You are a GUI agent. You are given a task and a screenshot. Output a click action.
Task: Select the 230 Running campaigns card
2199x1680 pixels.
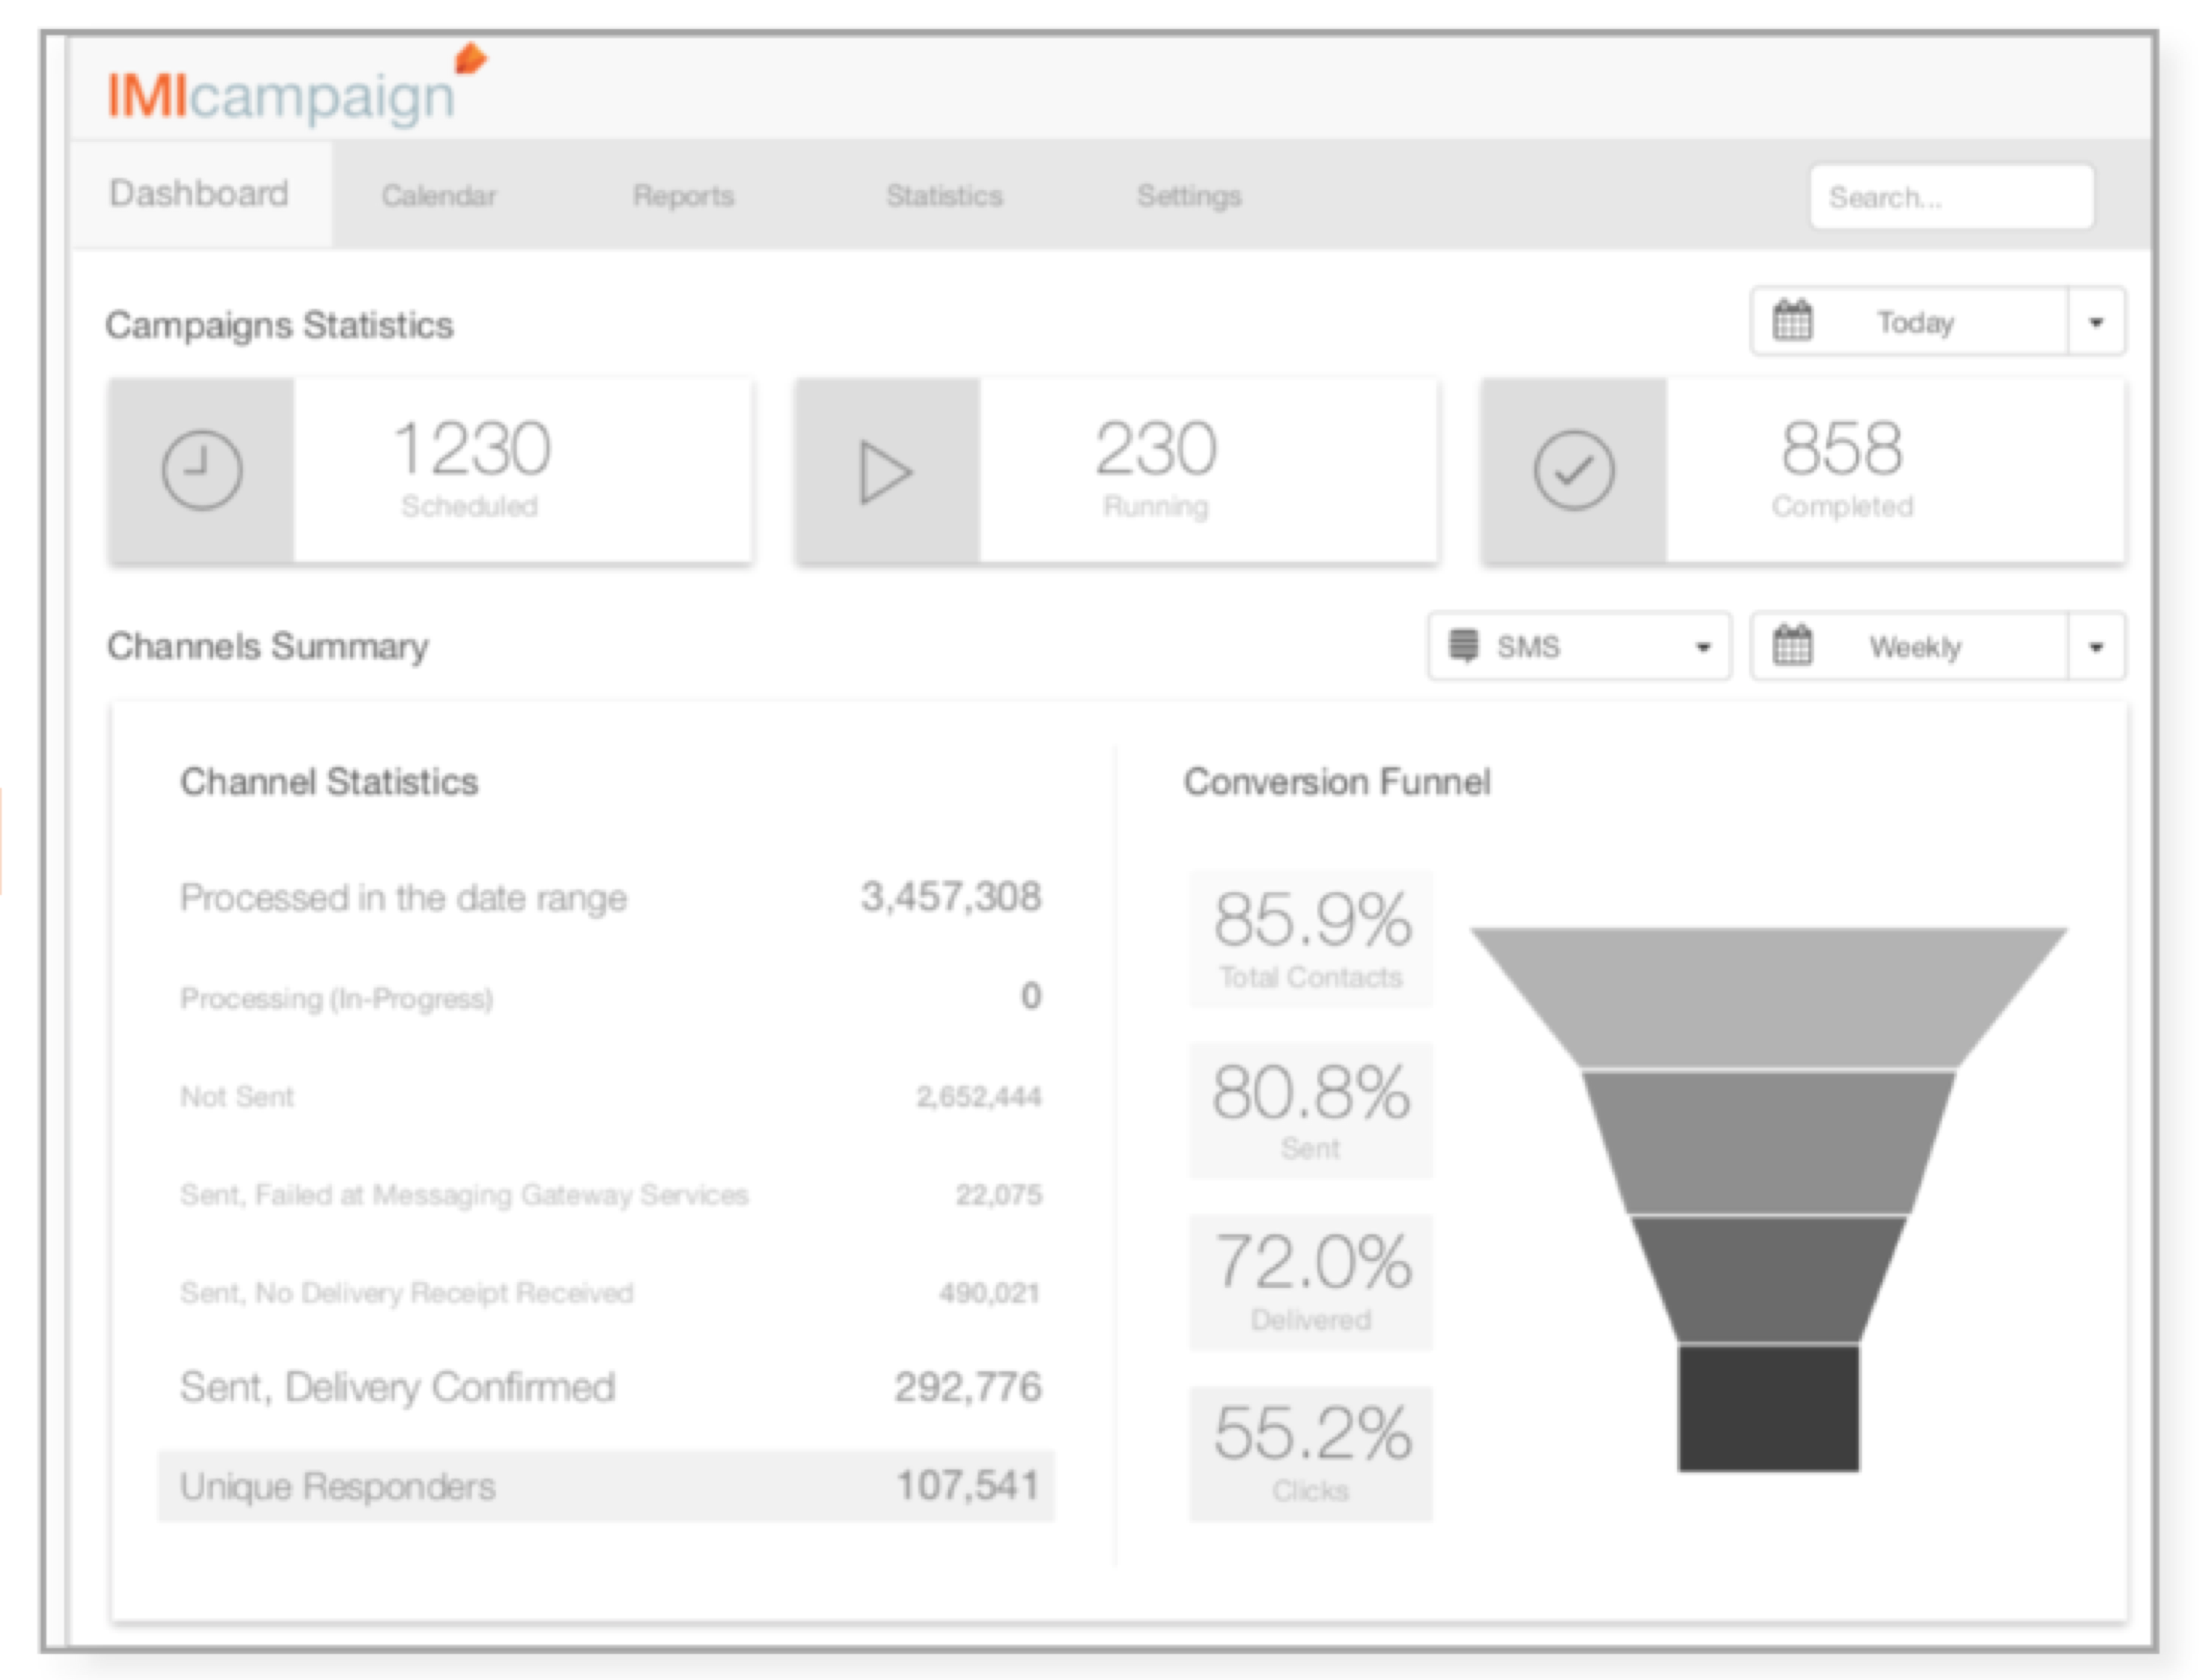(x=1117, y=470)
